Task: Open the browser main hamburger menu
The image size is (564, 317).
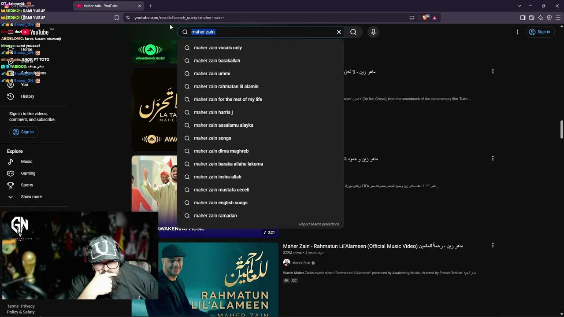Action: [x=558, y=18]
